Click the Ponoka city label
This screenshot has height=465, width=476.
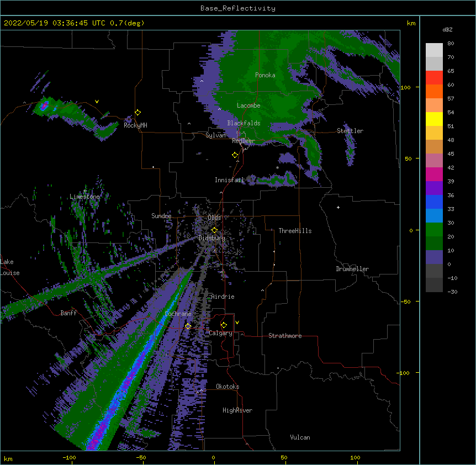[265, 75]
